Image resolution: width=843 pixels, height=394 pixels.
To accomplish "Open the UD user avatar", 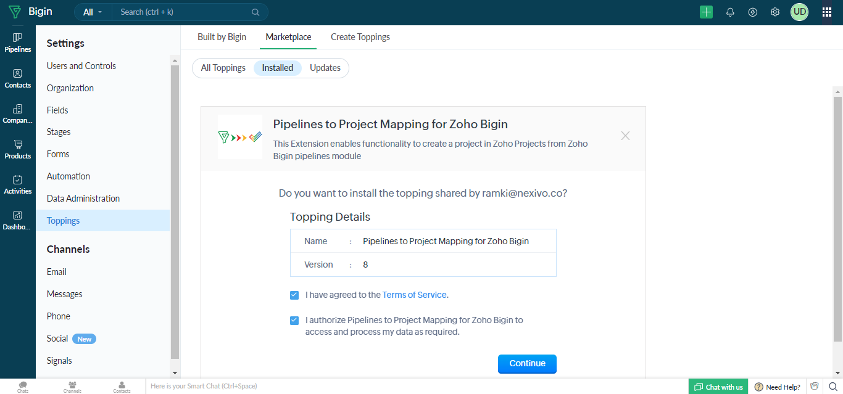I will (x=799, y=12).
